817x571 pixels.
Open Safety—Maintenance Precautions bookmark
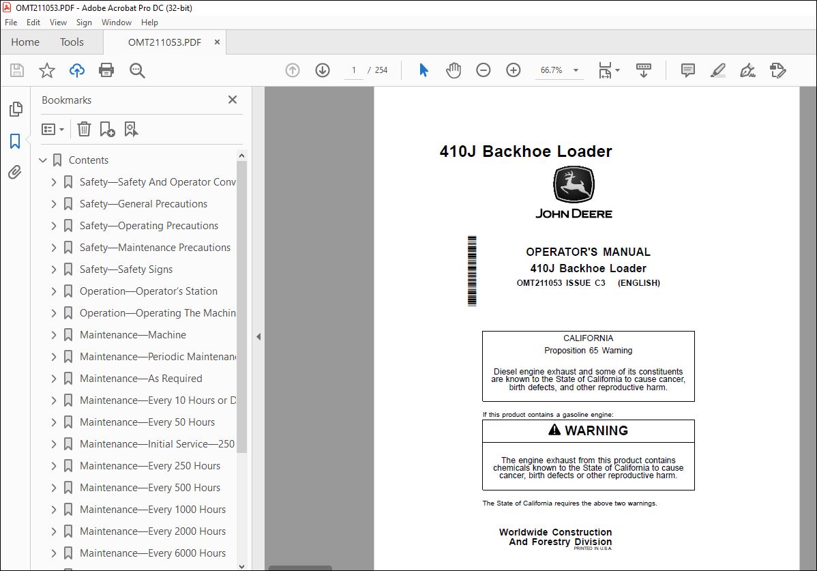[x=155, y=248]
